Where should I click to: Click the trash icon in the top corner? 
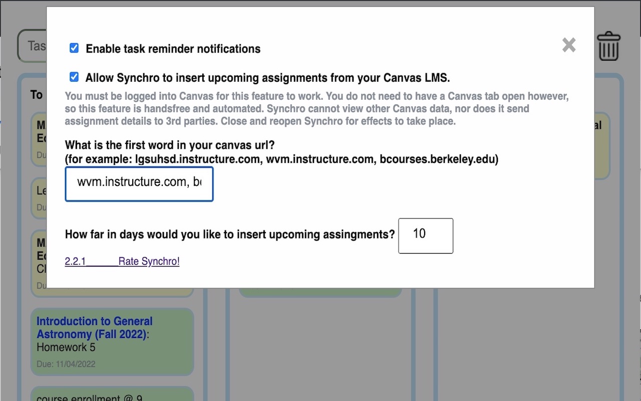[x=609, y=46]
